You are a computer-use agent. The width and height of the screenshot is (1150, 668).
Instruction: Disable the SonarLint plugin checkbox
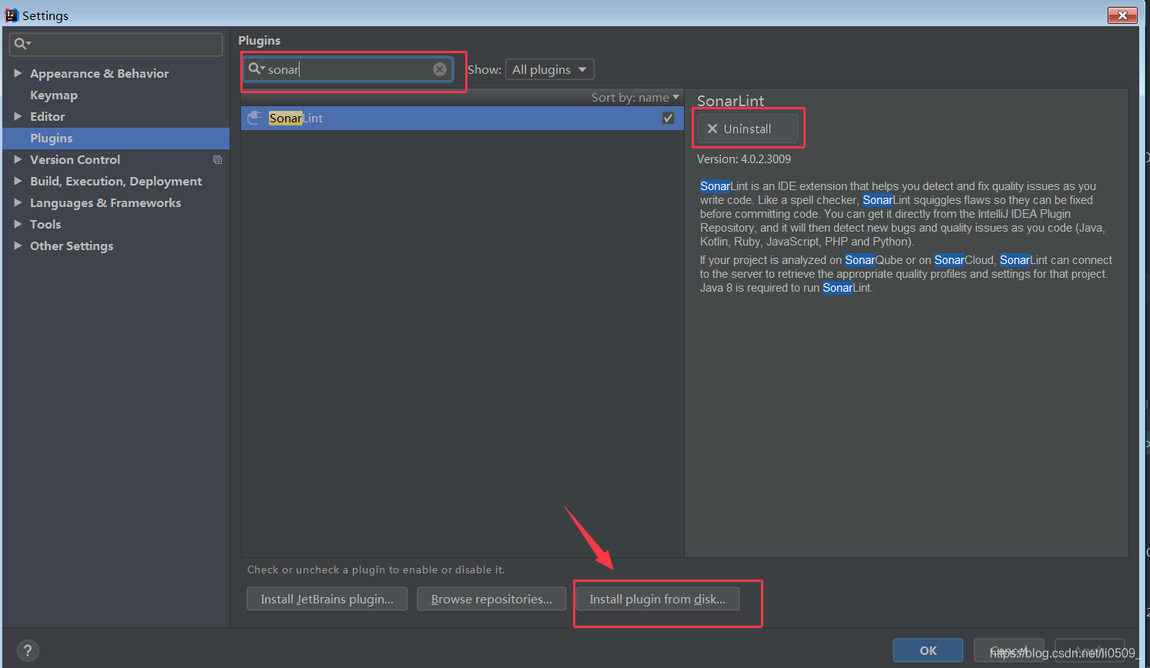(668, 118)
